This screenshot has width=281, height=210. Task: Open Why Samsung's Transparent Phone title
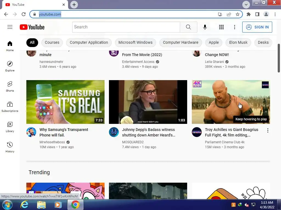(64, 132)
